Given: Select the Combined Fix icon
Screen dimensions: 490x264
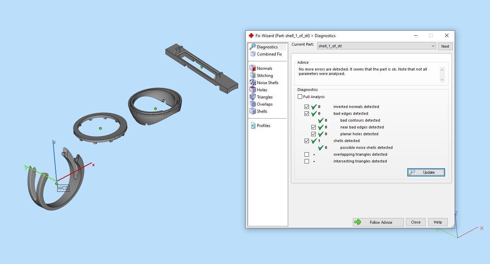Looking at the screenshot, I should click(x=253, y=54).
